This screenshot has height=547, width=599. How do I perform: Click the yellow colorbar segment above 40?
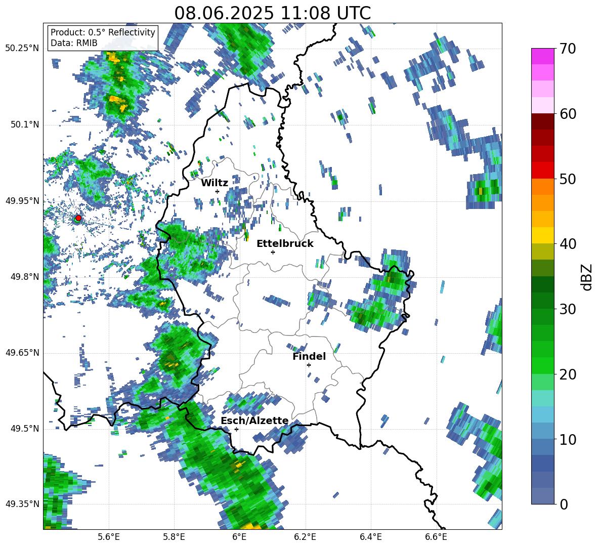click(x=542, y=235)
